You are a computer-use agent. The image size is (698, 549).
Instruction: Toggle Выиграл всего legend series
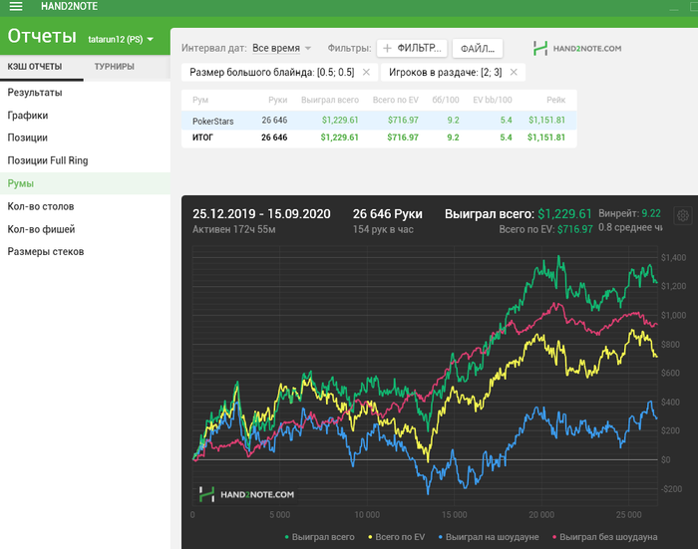[x=319, y=537]
